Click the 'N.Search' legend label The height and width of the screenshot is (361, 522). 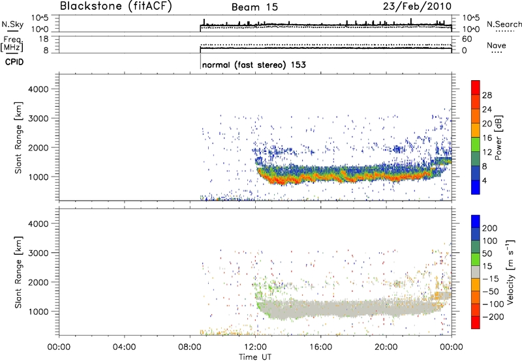point(504,24)
